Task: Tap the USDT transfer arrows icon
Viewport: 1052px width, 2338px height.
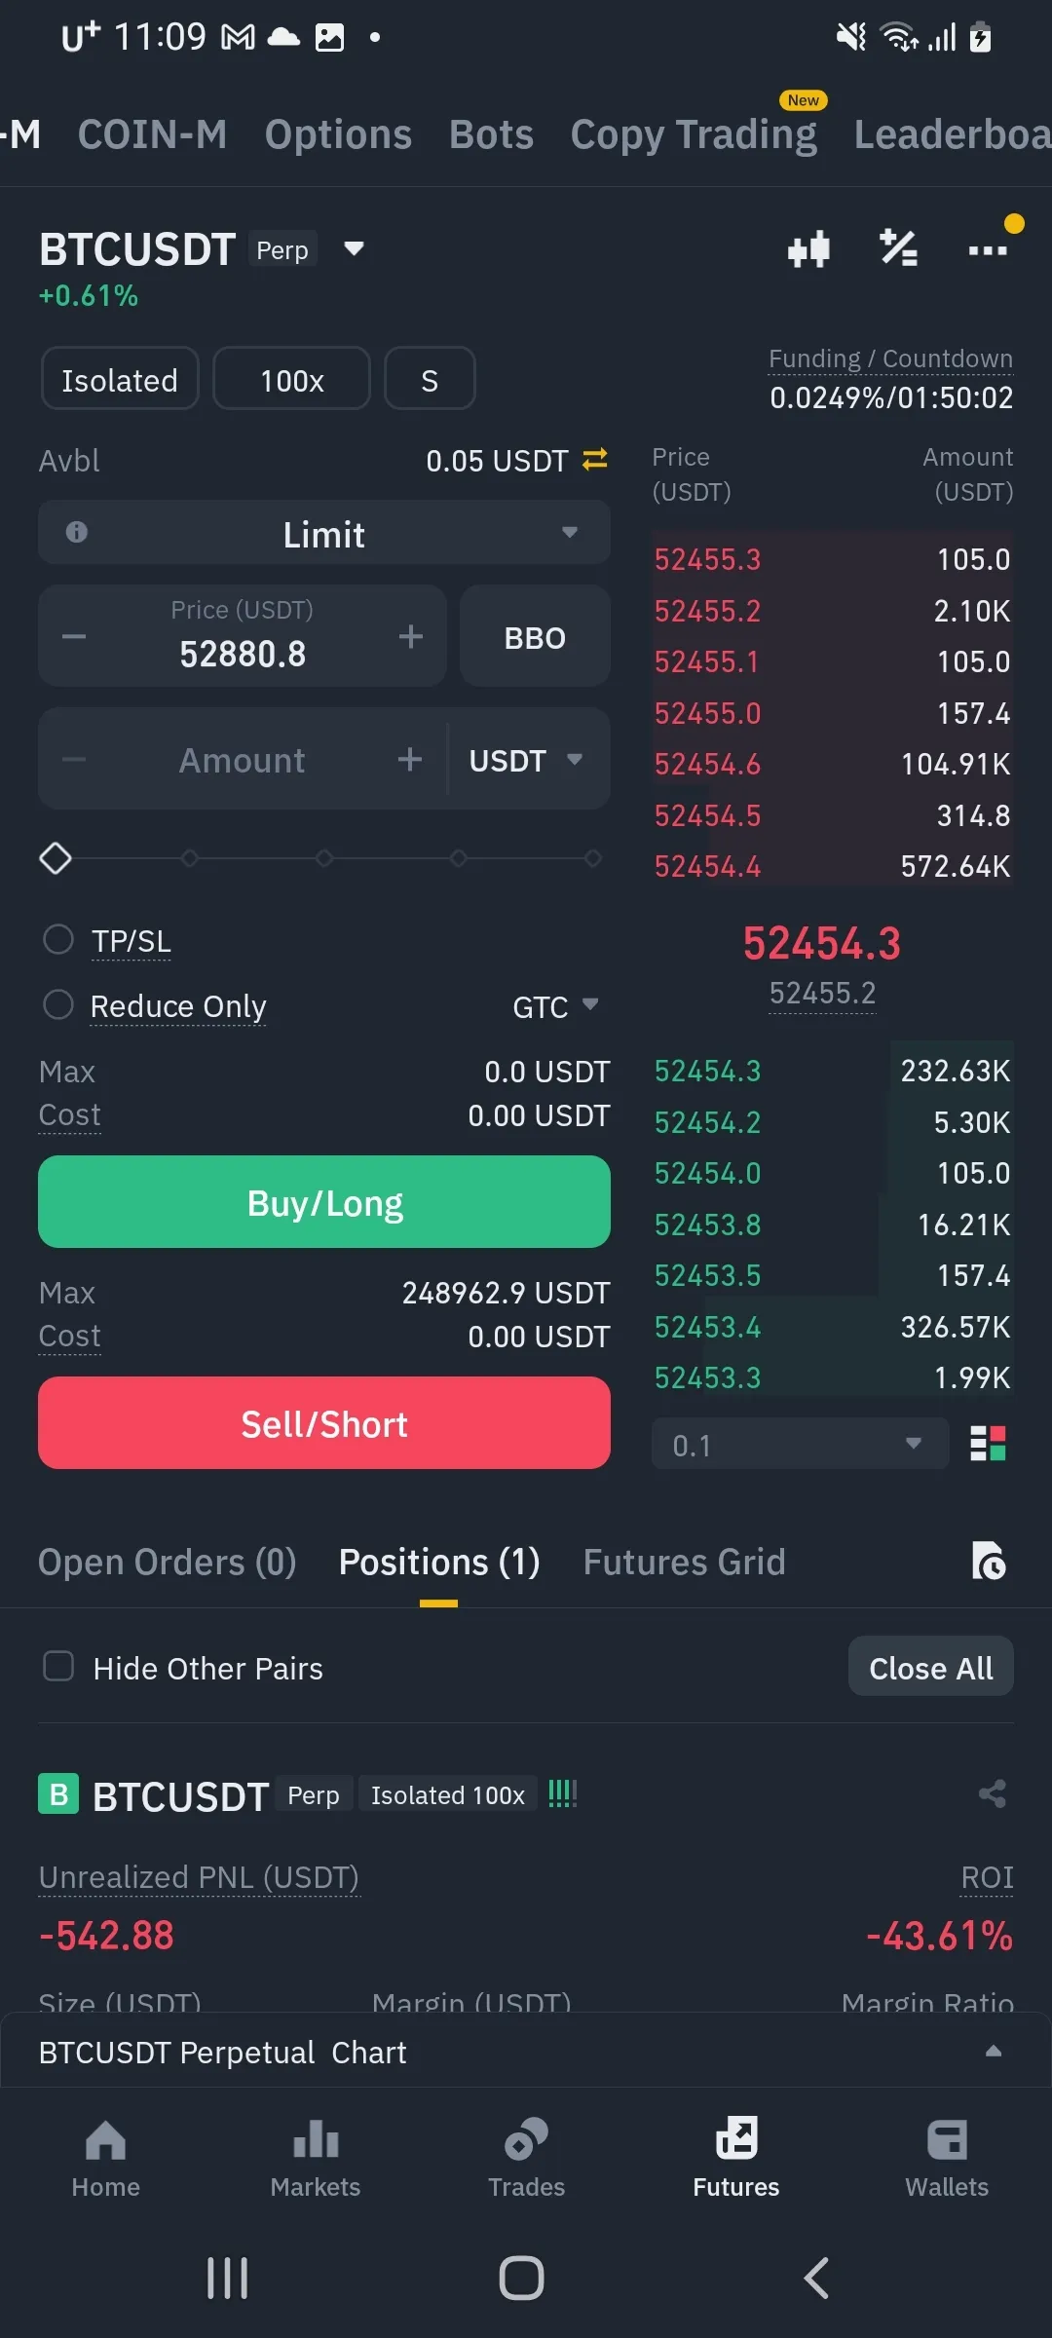Action: [x=594, y=459]
